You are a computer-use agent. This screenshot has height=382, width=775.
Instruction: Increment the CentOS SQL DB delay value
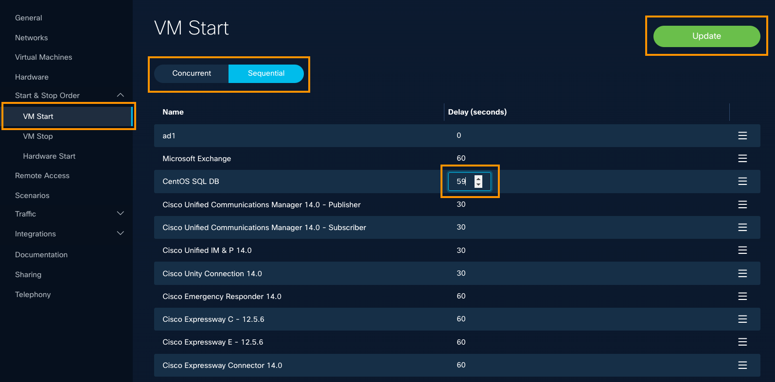click(478, 178)
